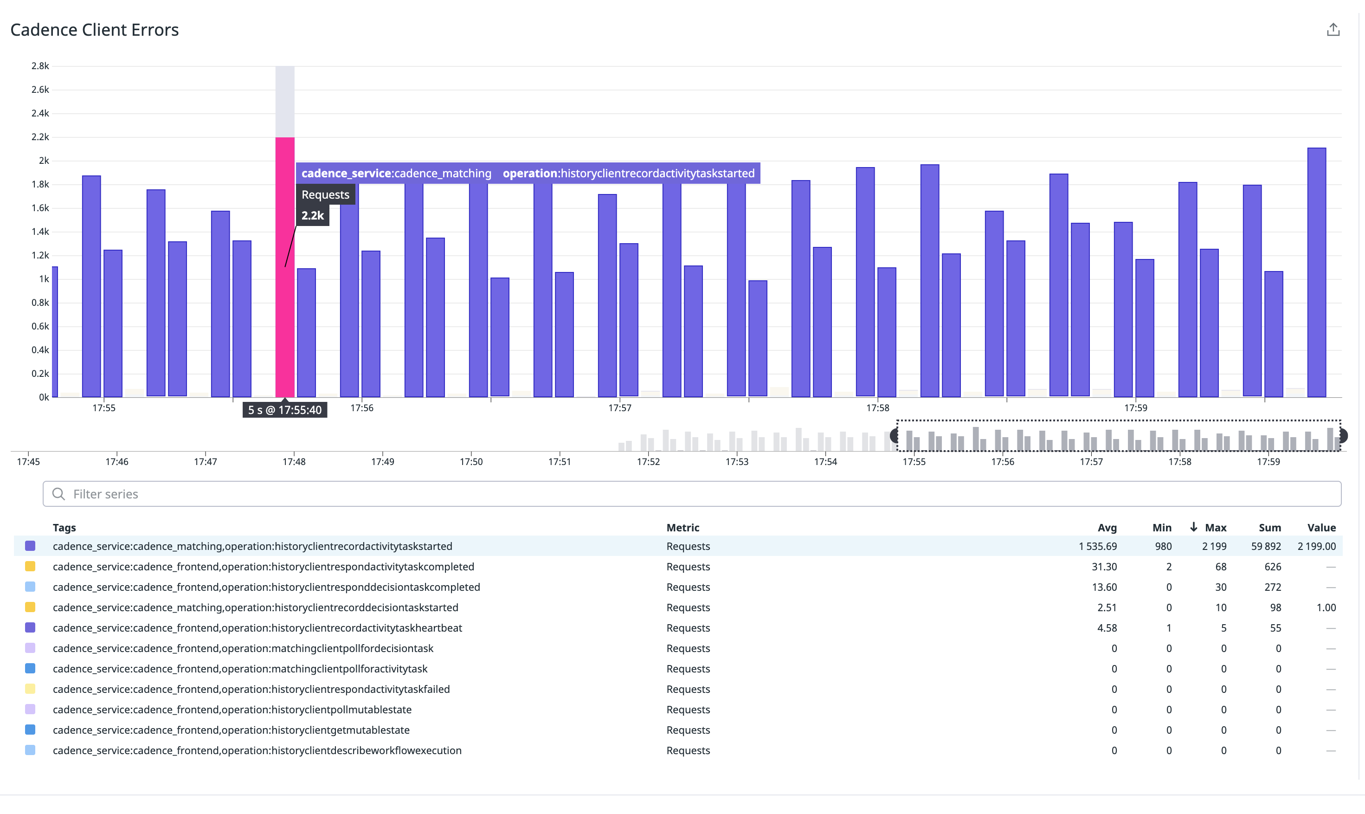1365x814 pixels.
Task: Toggle light blue swatch for historyclientresponddecisiontaskcompleted
Action: pyautogui.click(x=30, y=587)
